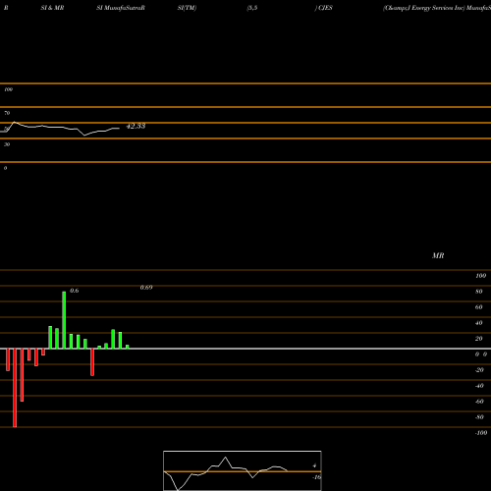Click the tallest green histogram bar
491x491 pixels.
pos(64,320)
